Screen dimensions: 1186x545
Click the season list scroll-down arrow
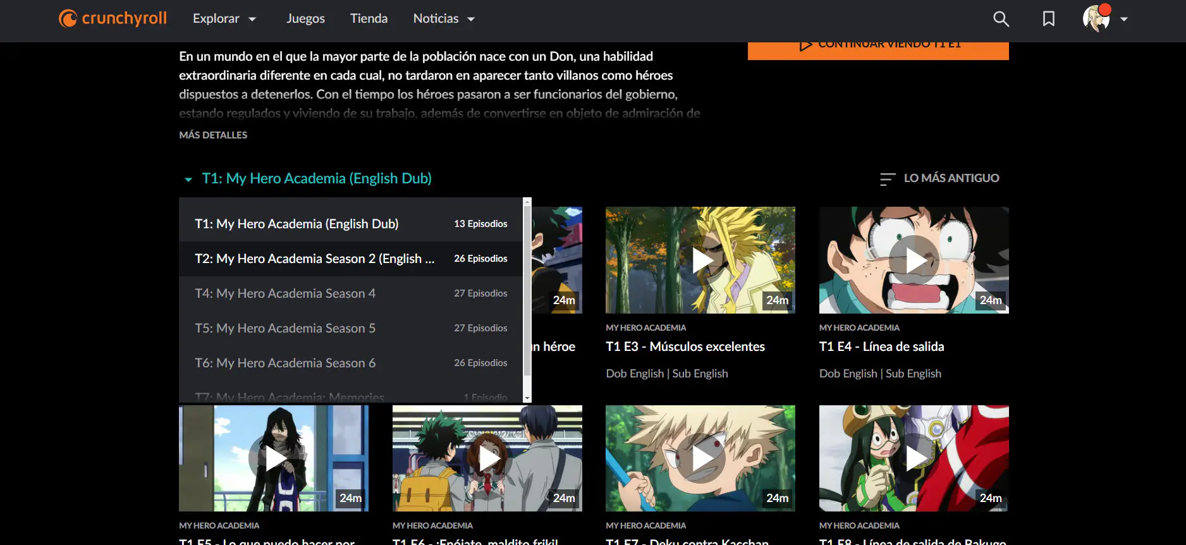527,398
